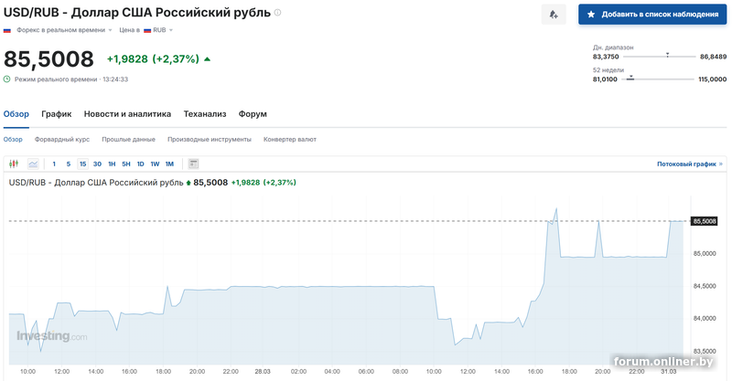Open the Новости и аналитика tab
Screen dimensions: 732x381
pos(127,114)
